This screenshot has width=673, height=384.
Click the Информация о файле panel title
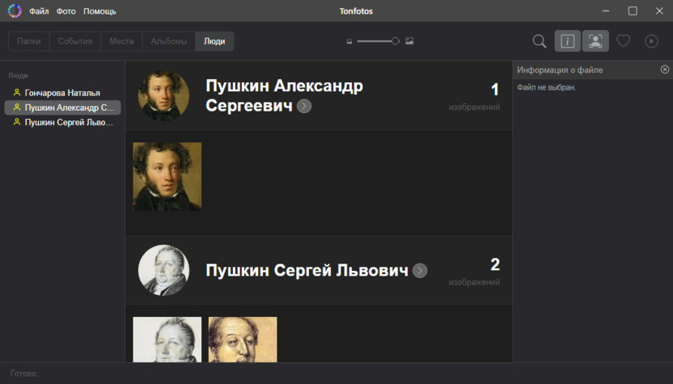(x=560, y=70)
